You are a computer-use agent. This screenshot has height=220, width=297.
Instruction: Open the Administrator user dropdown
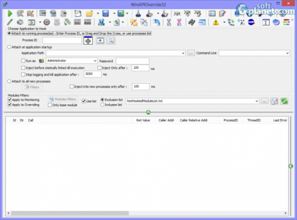[x=95, y=61]
